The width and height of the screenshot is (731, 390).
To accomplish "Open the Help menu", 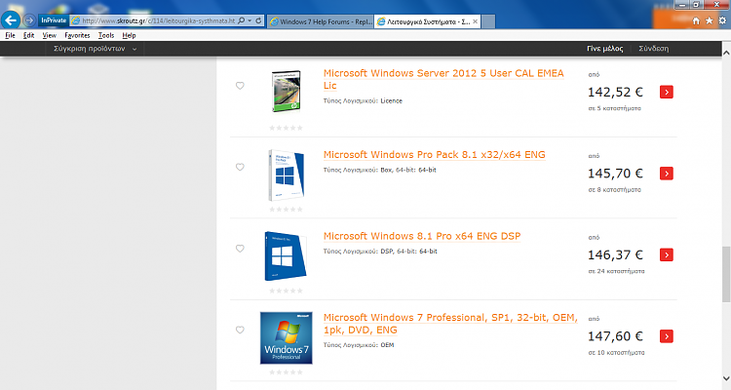I will click(x=129, y=35).
